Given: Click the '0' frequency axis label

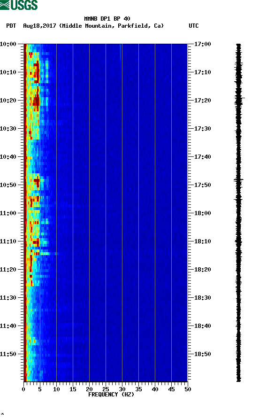Looking at the screenshot, I should coord(23,389).
